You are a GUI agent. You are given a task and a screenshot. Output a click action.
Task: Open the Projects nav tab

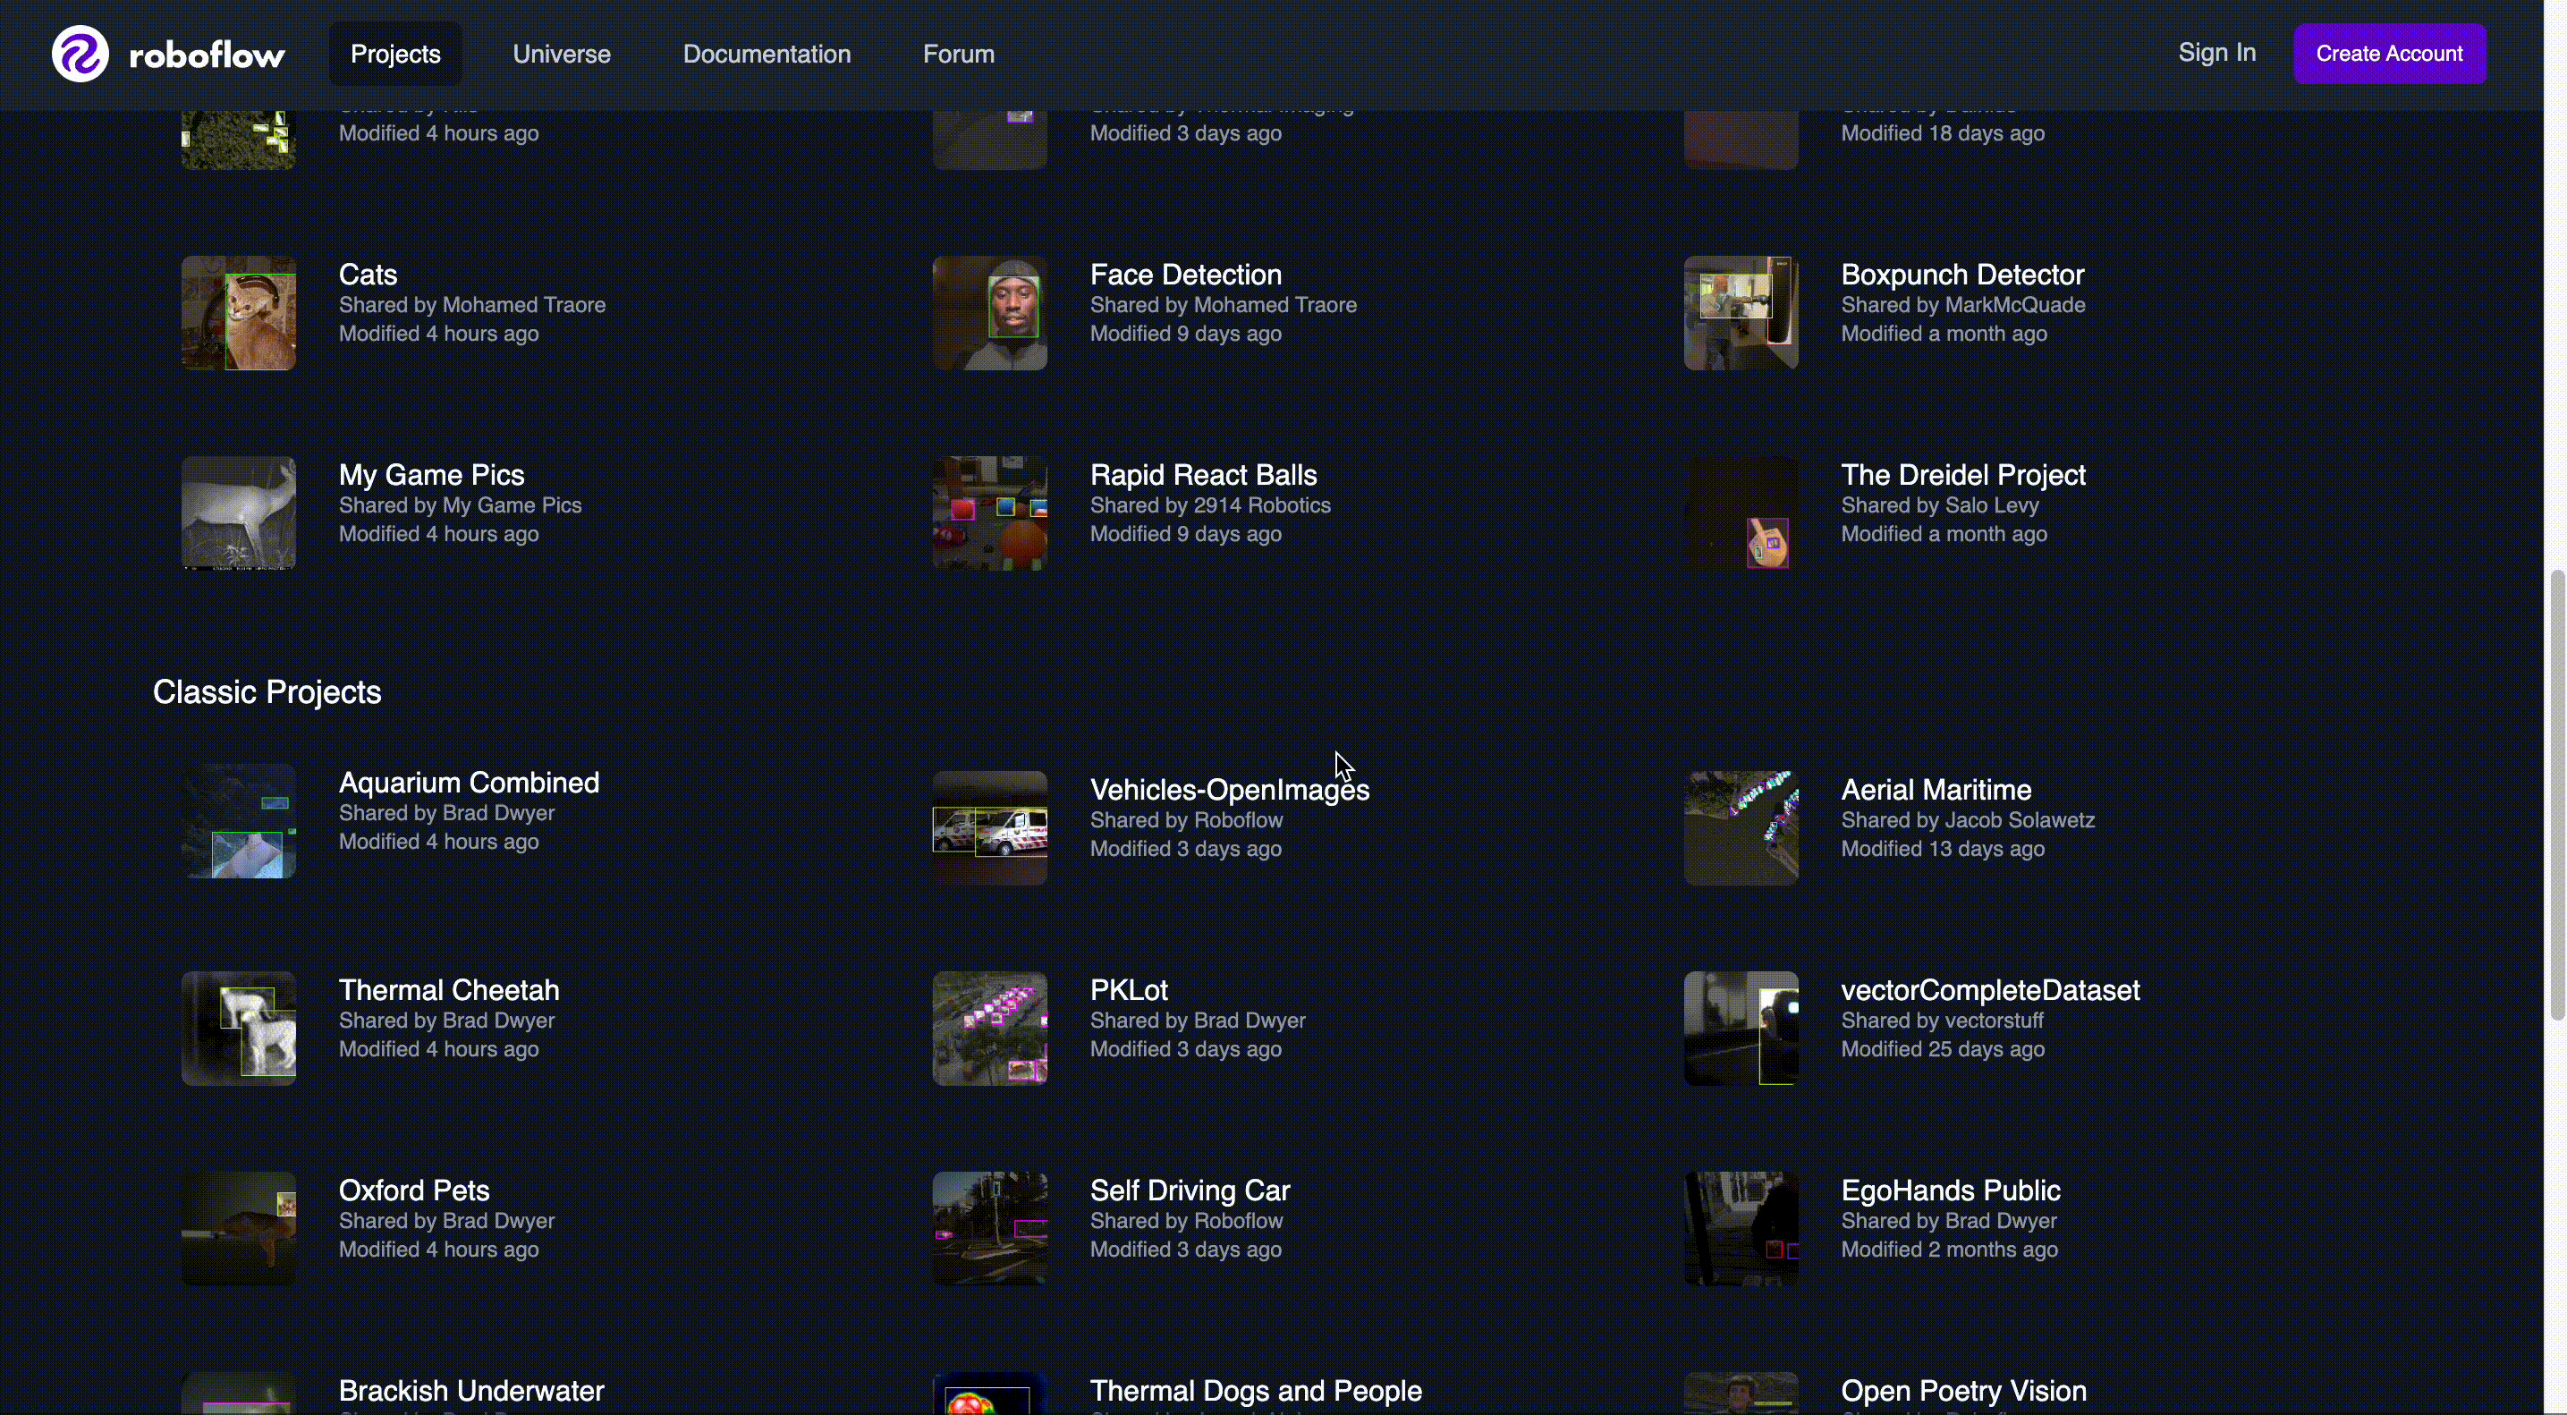(x=394, y=54)
